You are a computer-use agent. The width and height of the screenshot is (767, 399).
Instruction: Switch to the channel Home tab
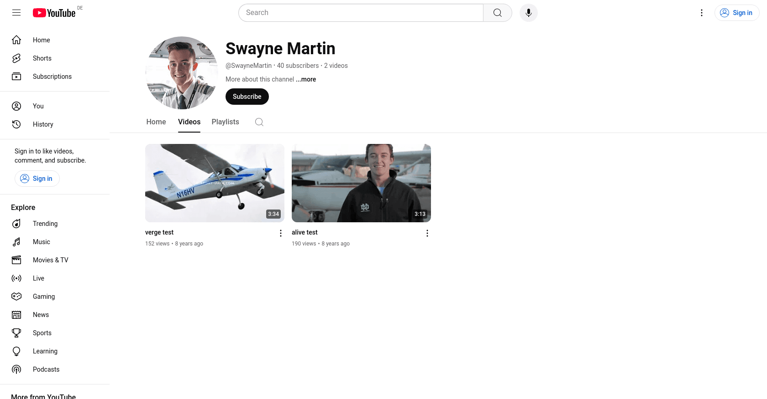click(x=156, y=122)
